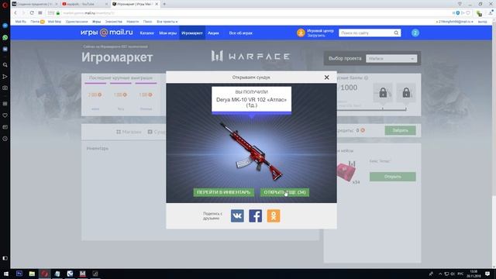Open File Explorer from taskbar
This screenshot has width=496, height=279.
pyautogui.click(x=32, y=274)
